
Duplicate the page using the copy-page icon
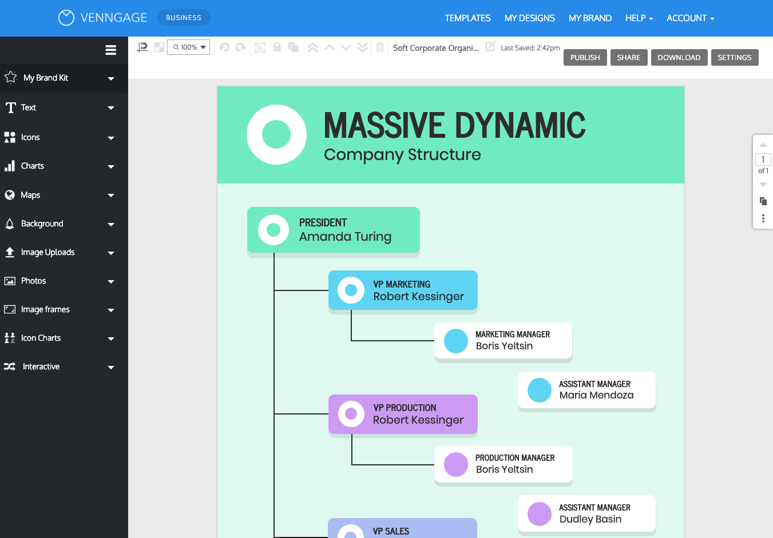(763, 201)
